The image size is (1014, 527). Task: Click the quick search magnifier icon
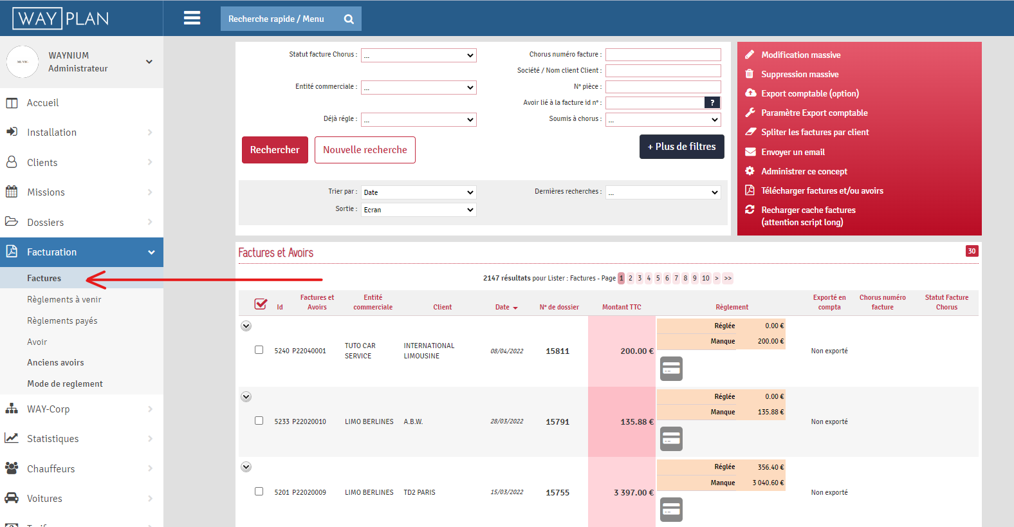pos(349,19)
